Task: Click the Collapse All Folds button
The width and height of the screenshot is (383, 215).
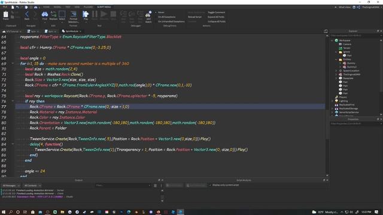Action: coord(217,21)
